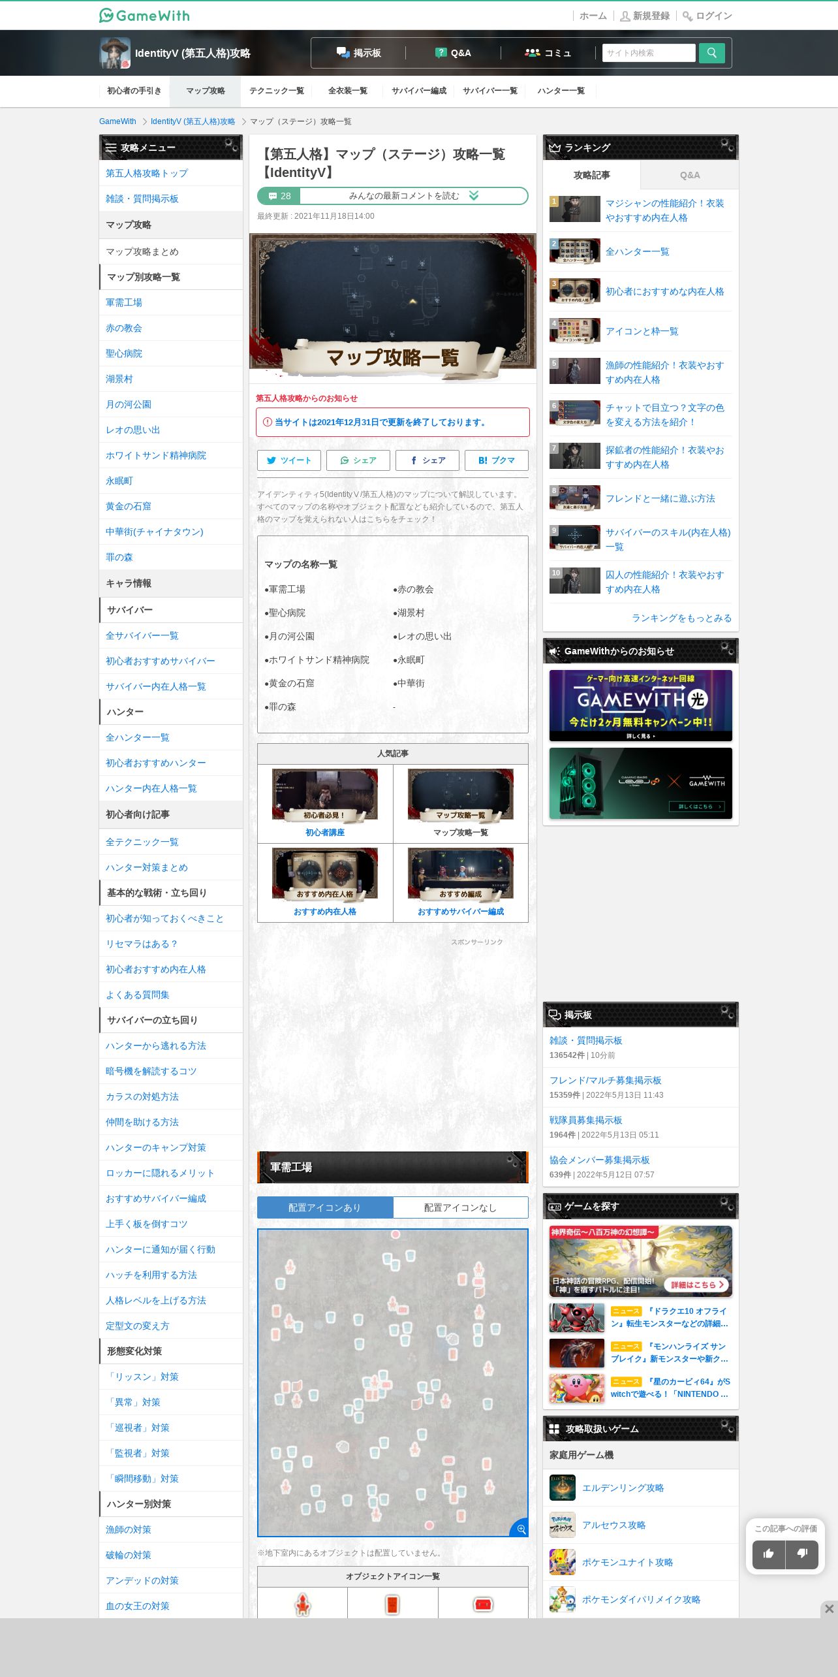Screen dimensions: 838x1677
Task: Follow the ランキングをもっとみる link
Action: coord(681,618)
